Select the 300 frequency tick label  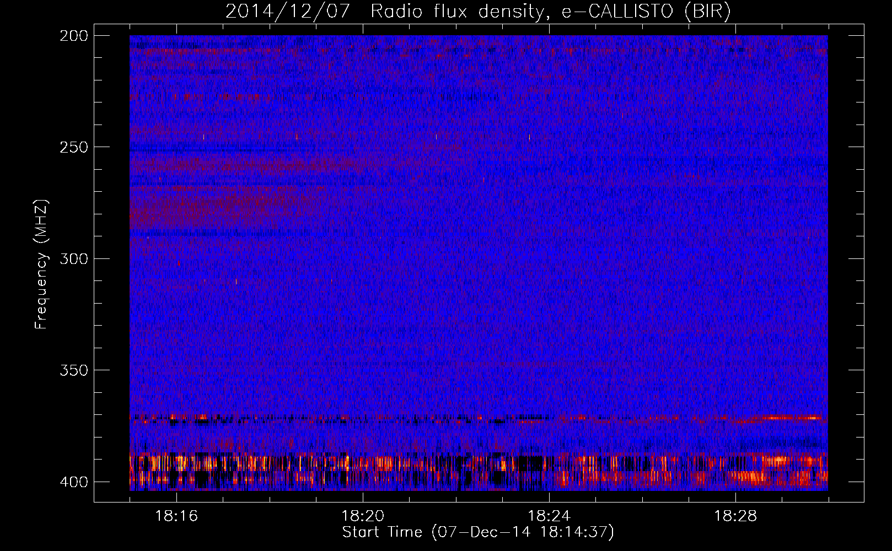click(x=73, y=258)
